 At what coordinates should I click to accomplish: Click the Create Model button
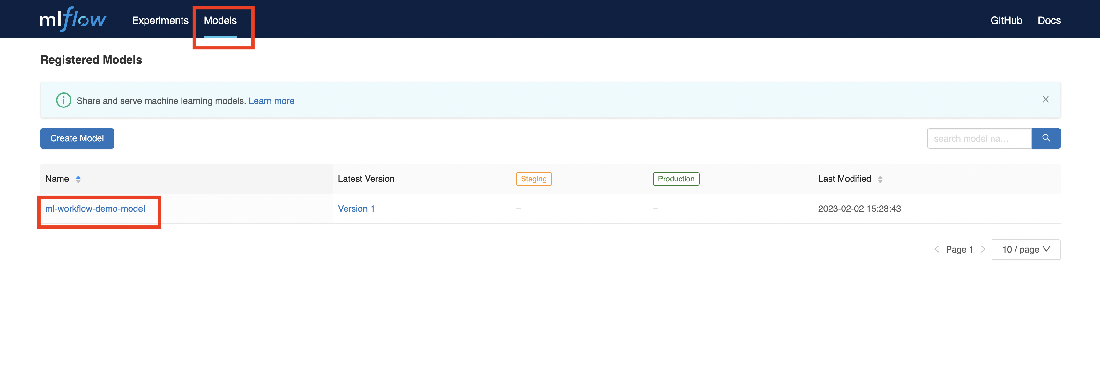click(77, 138)
